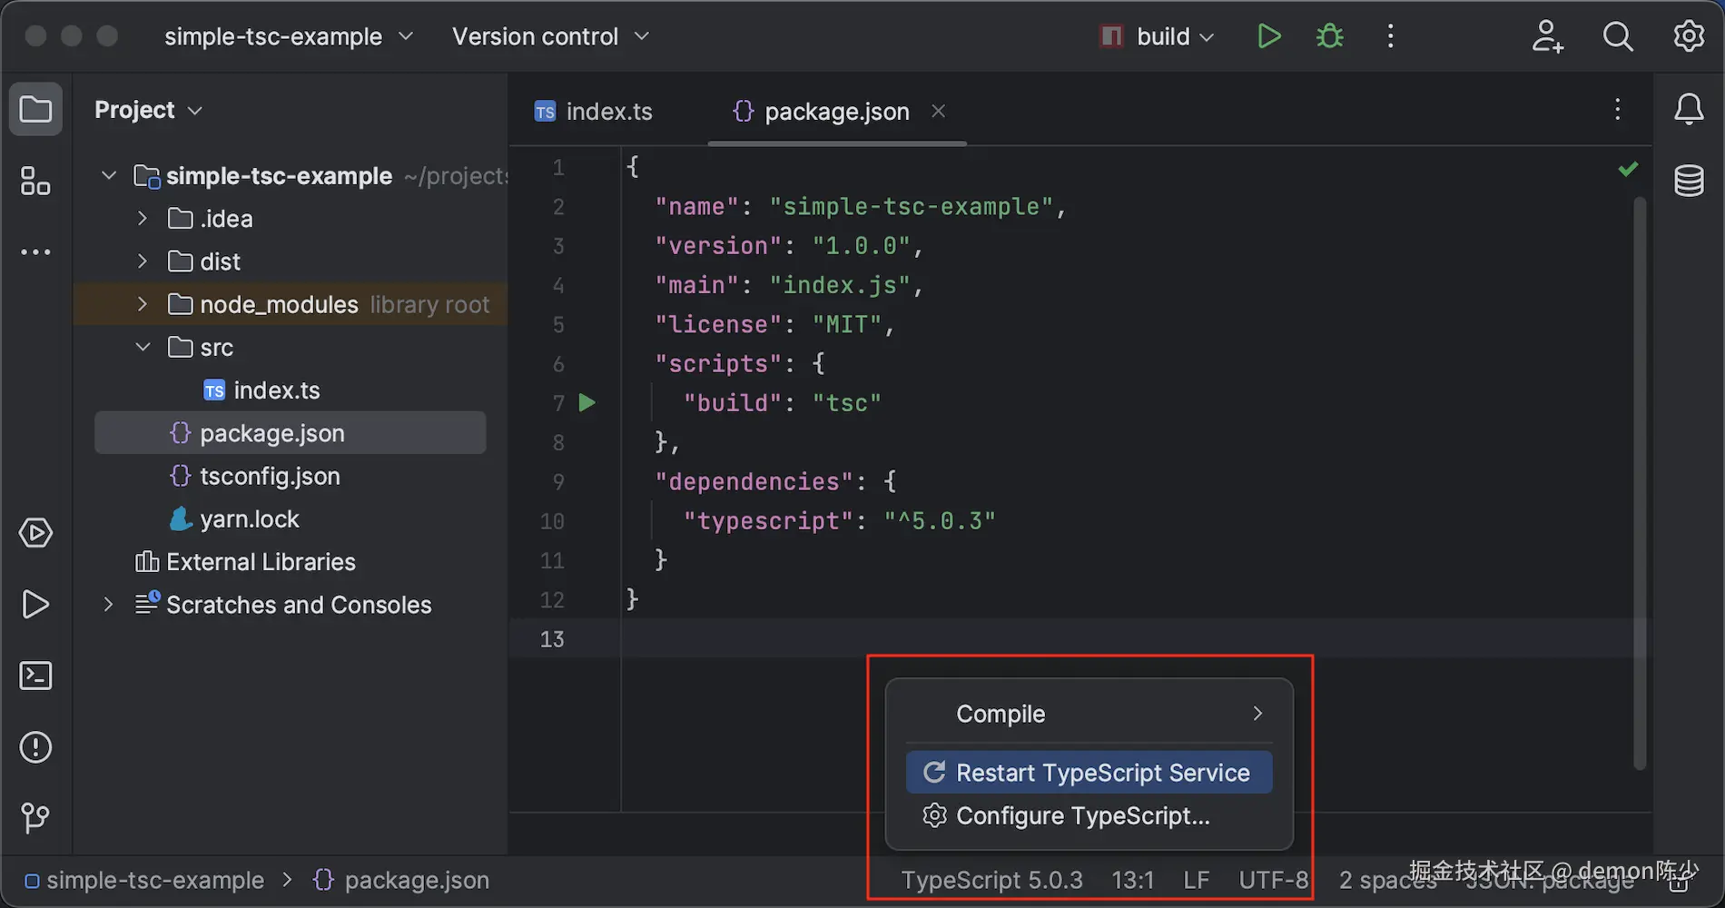Viewport: 1725px width, 908px height.
Task: Run the 'build' configuration with the play icon
Action: tap(1268, 36)
